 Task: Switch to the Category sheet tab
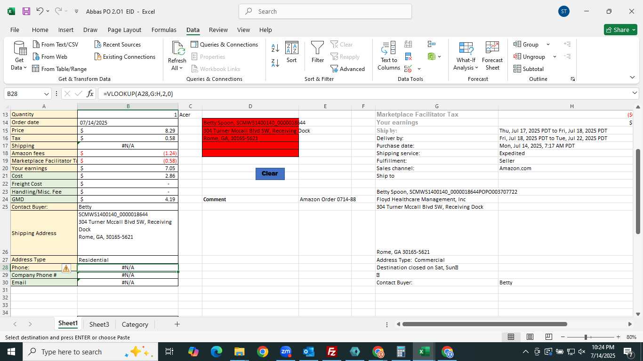click(x=135, y=324)
